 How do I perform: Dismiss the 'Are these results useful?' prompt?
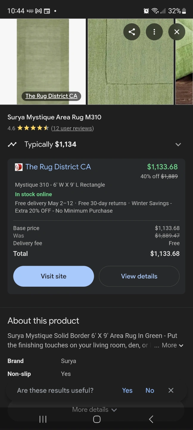click(x=171, y=390)
